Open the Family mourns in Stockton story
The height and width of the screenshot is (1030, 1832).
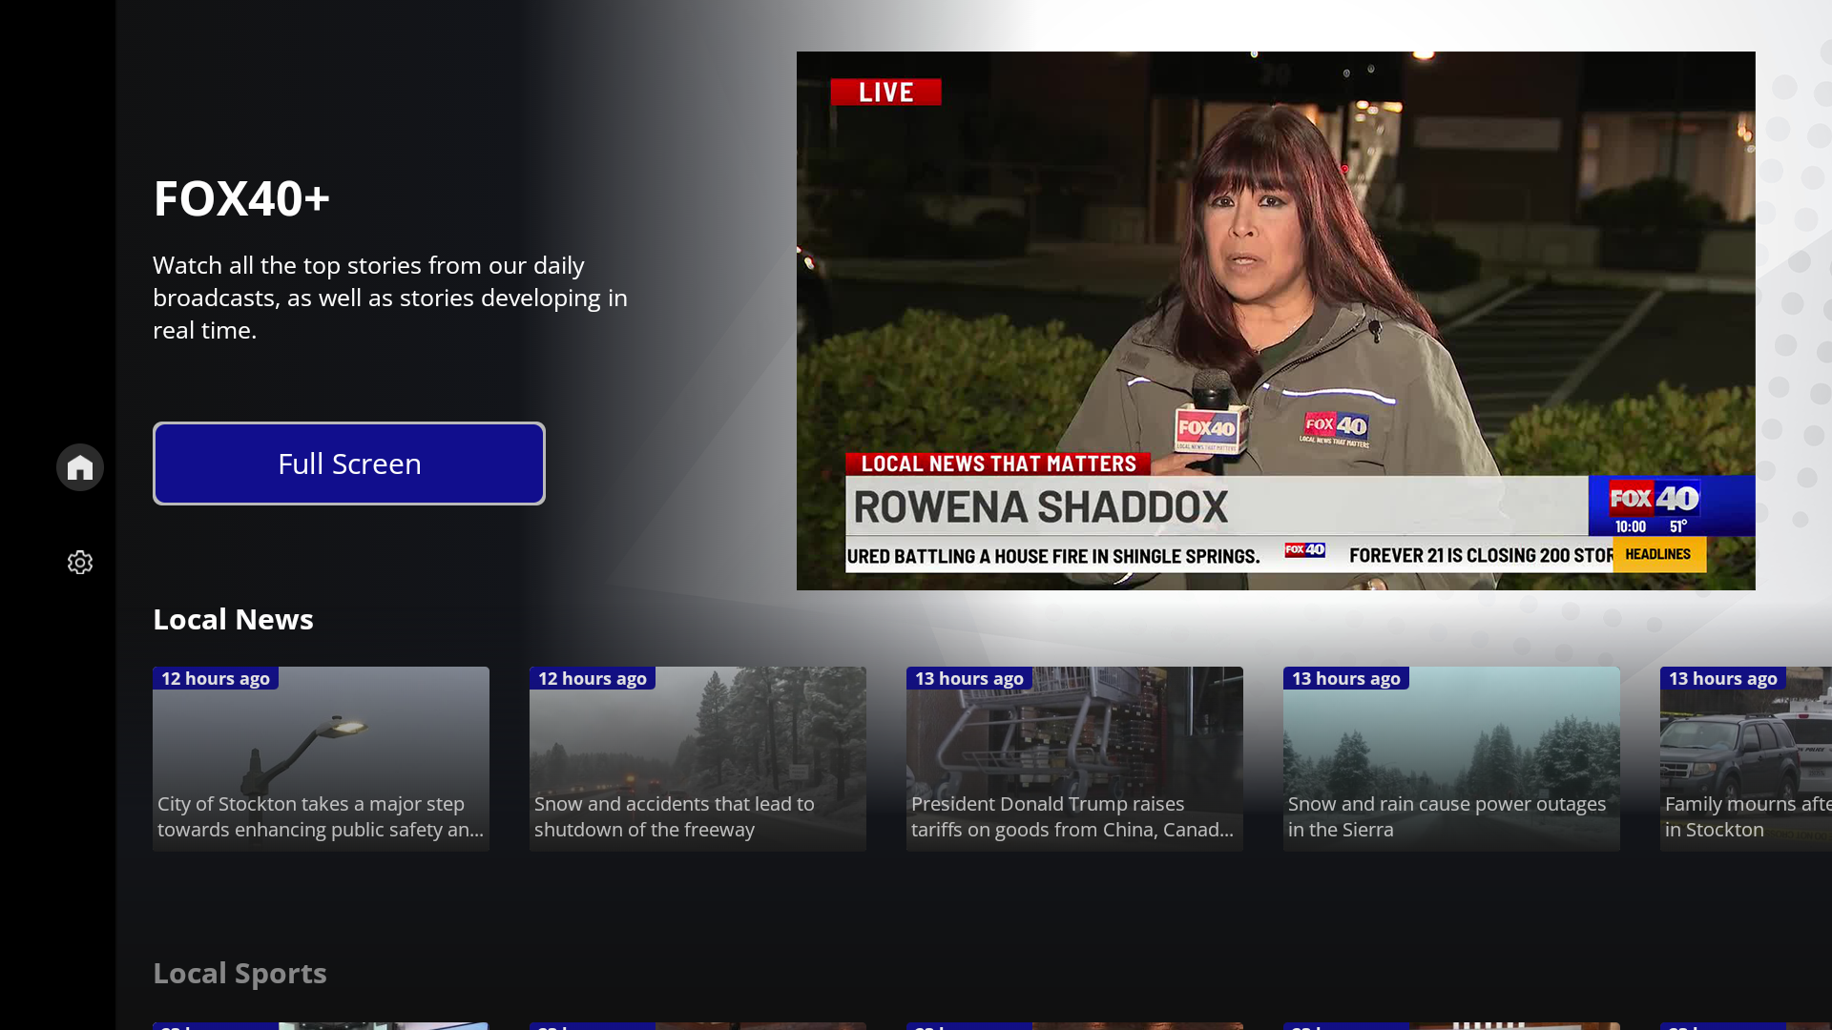click(x=1746, y=759)
